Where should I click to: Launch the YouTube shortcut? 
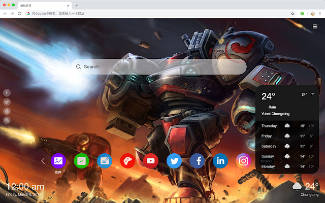(x=151, y=161)
